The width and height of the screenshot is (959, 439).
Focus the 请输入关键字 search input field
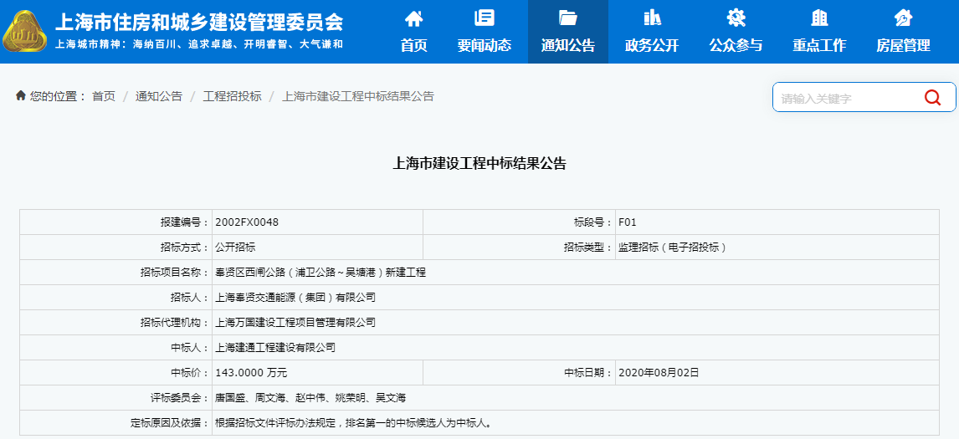[845, 98]
